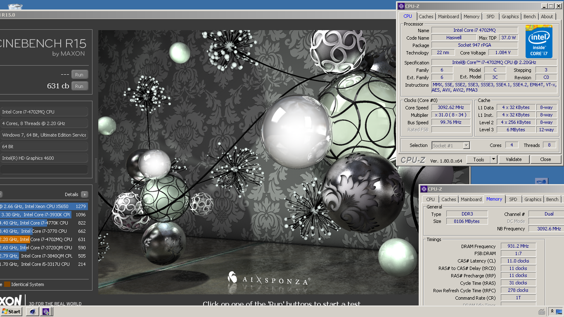This screenshot has width=564, height=317.
Task: Switch to the Mainboard tab in the top CPU-Z
Action: click(x=448, y=17)
